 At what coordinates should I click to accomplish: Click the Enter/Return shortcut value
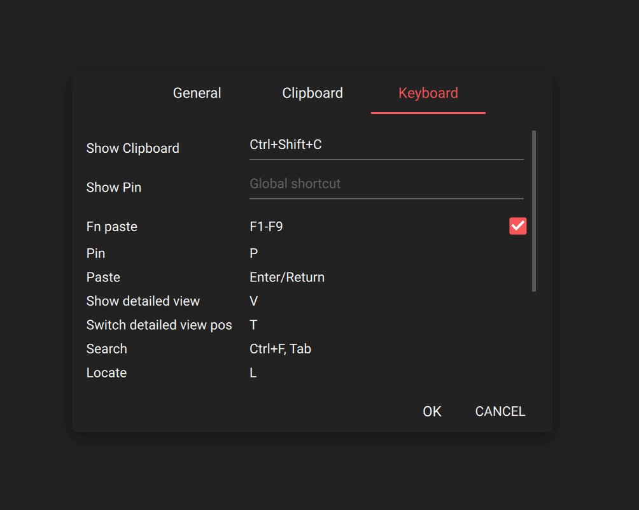[x=287, y=278]
